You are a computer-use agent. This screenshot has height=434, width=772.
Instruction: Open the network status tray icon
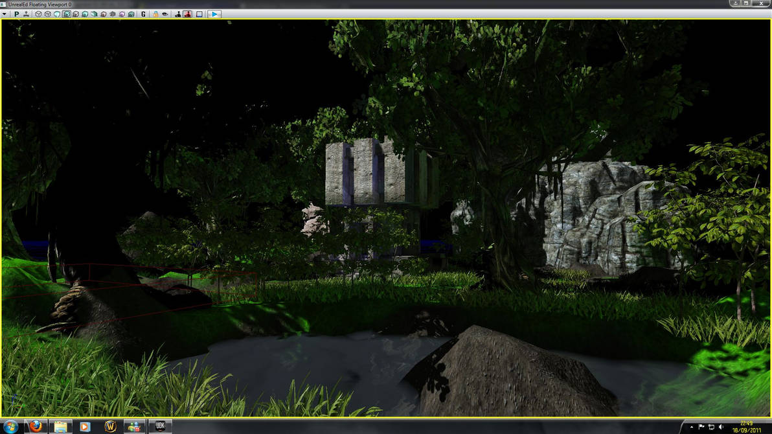point(711,427)
